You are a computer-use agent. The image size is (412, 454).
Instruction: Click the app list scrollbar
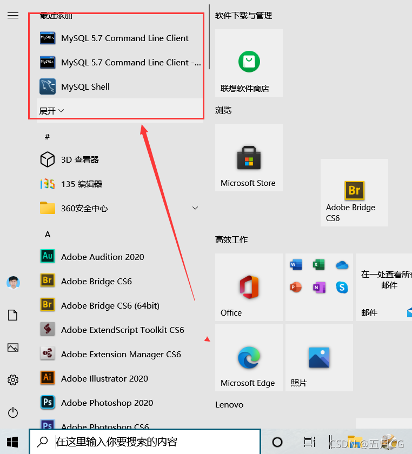(209, 37)
